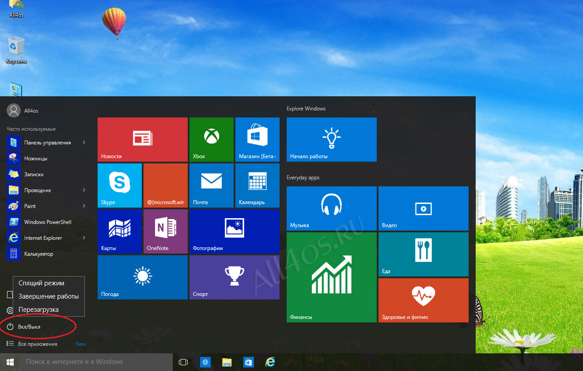The width and height of the screenshot is (583, 371).
Task: Launch the Skype tile
Action: point(120,185)
